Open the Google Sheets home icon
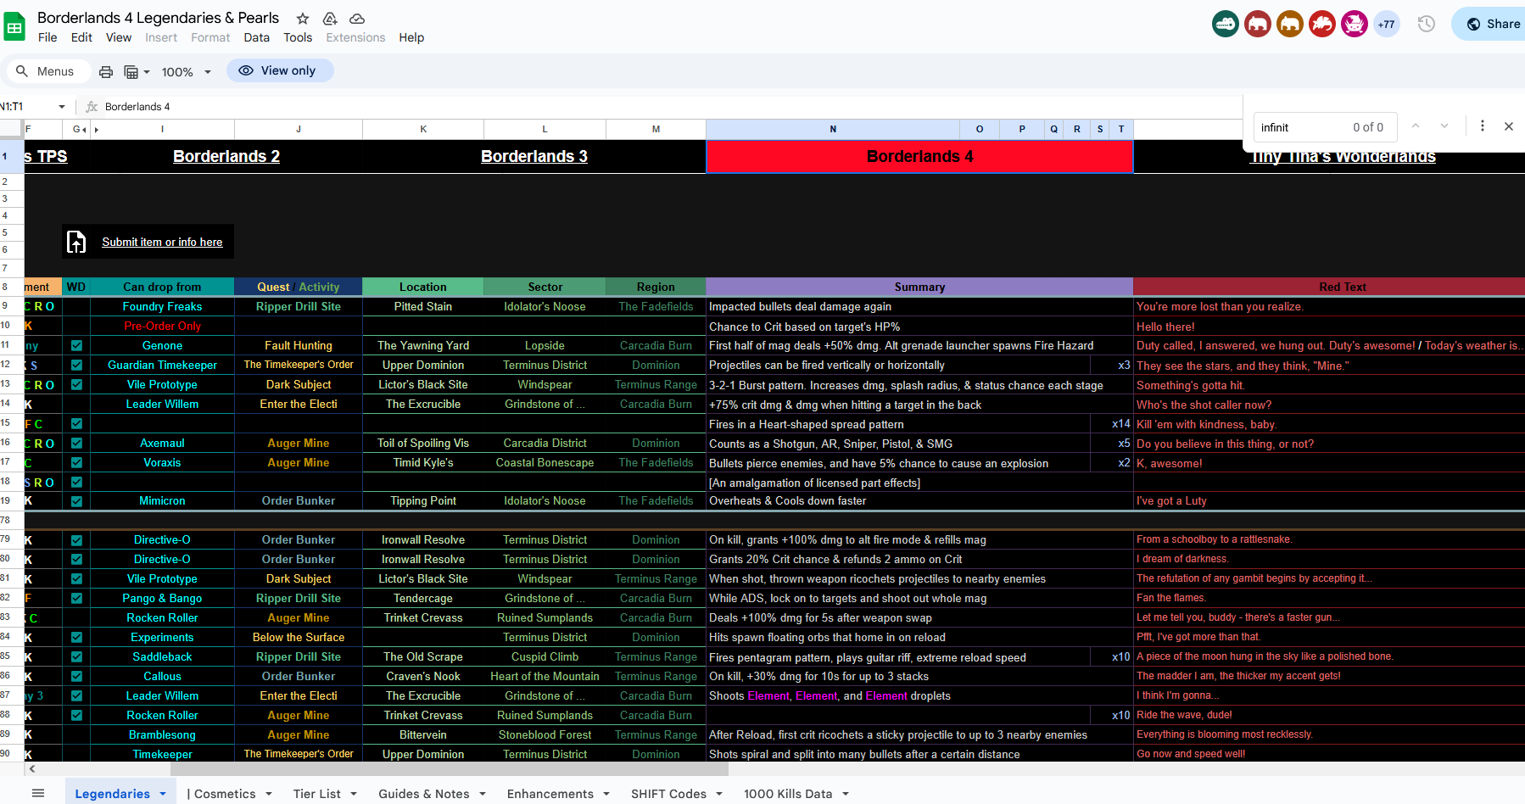The image size is (1525, 804). 14,27
